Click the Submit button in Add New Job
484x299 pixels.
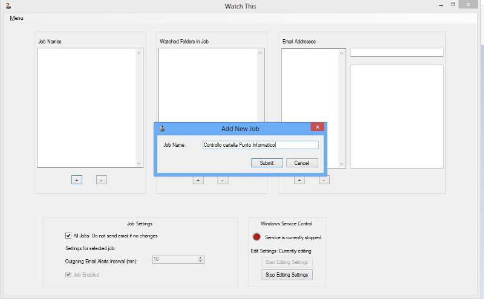coord(267,163)
